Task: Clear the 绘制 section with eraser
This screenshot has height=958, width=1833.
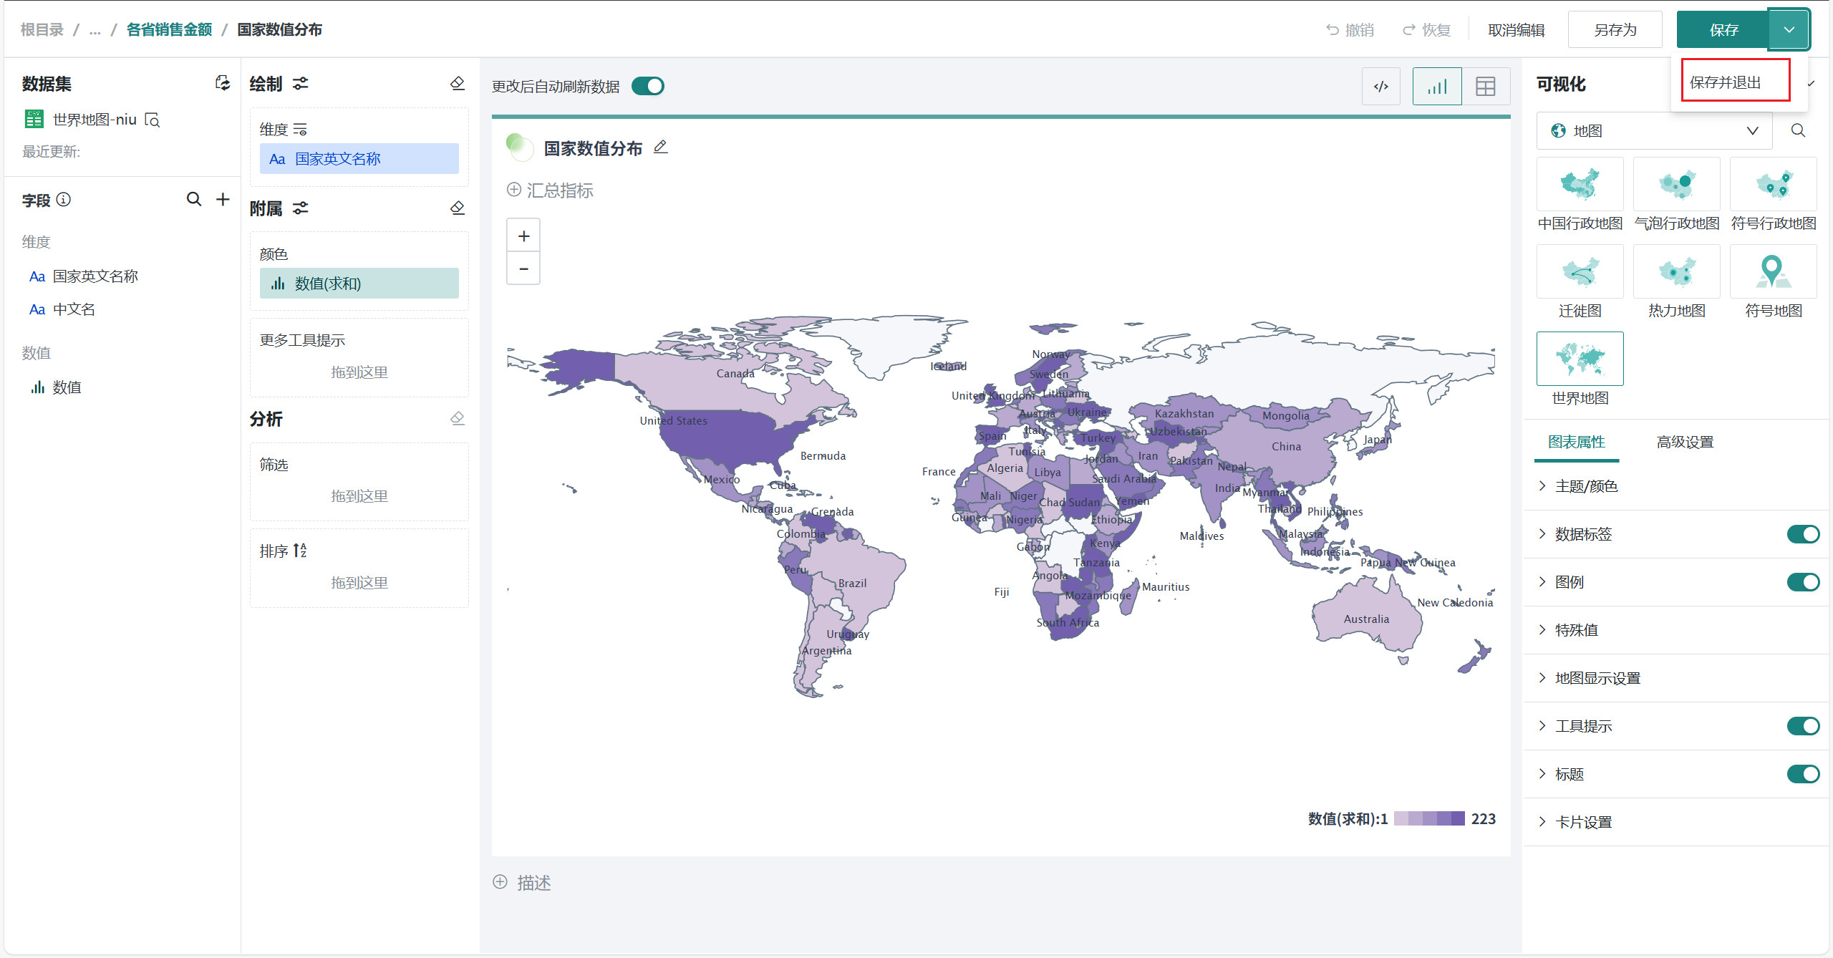Action: click(x=458, y=84)
